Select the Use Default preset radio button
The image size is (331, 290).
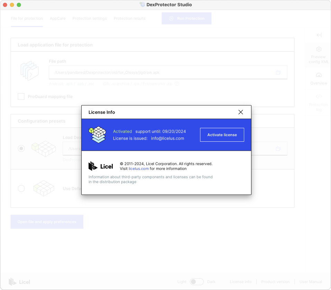point(21,188)
